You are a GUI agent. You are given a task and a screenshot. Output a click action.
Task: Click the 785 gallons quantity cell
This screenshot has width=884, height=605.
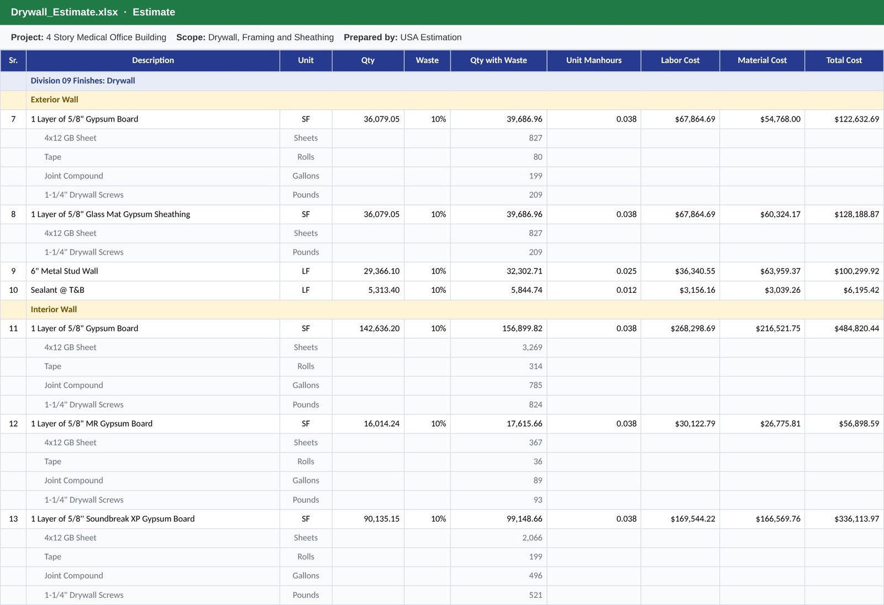coord(498,386)
